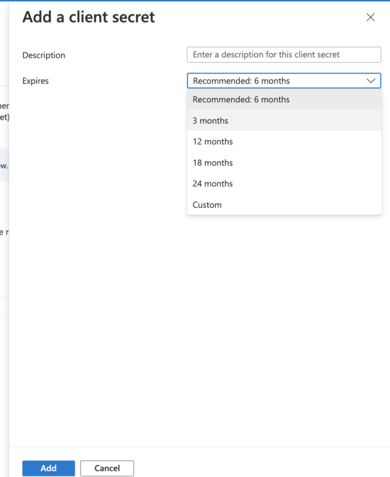This screenshot has width=390, height=477.
Task: Choose the 24 months expiry option
Action: coord(284,184)
